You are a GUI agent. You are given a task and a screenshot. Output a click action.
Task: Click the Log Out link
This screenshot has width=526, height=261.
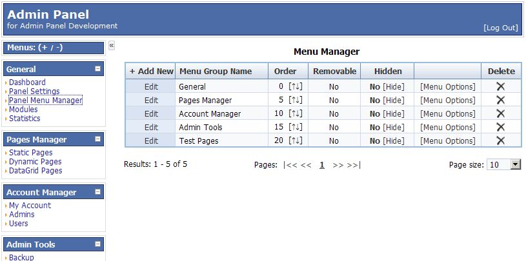click(500, 28)
